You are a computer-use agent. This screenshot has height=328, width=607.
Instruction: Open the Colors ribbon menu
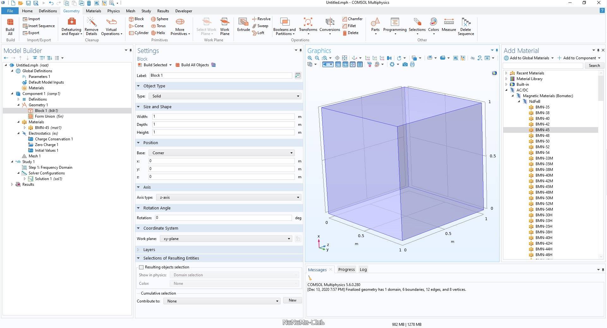pyautogui.click(x=434, y=26)
